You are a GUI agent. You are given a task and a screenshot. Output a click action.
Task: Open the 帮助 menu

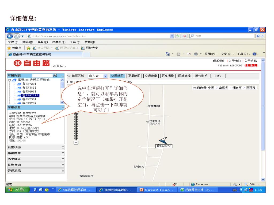coord(90,42)
